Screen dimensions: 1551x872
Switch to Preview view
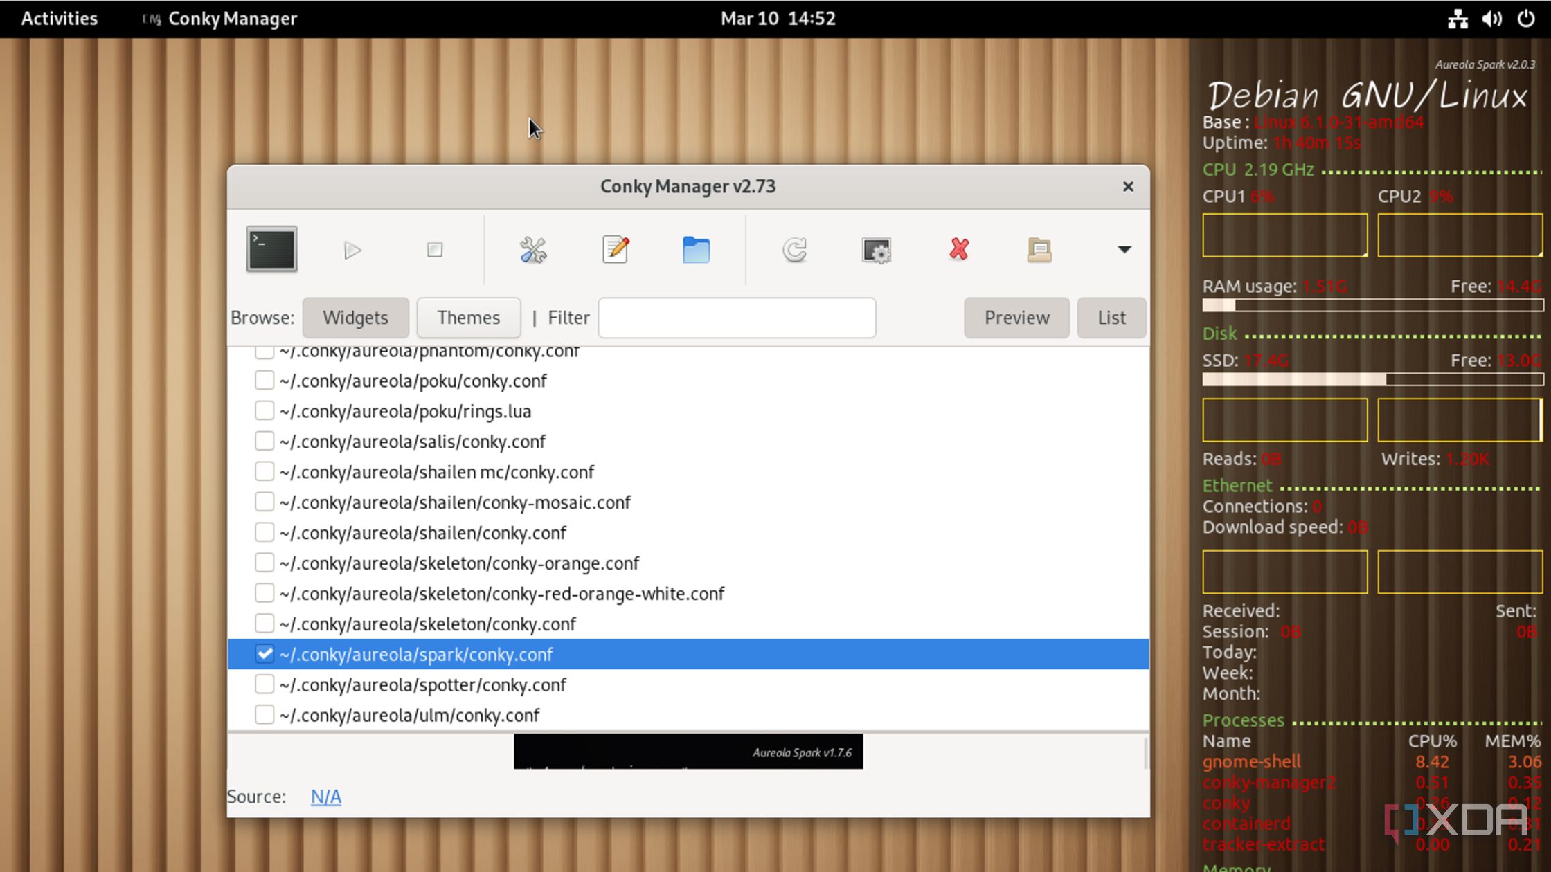tap(1016, 318)
